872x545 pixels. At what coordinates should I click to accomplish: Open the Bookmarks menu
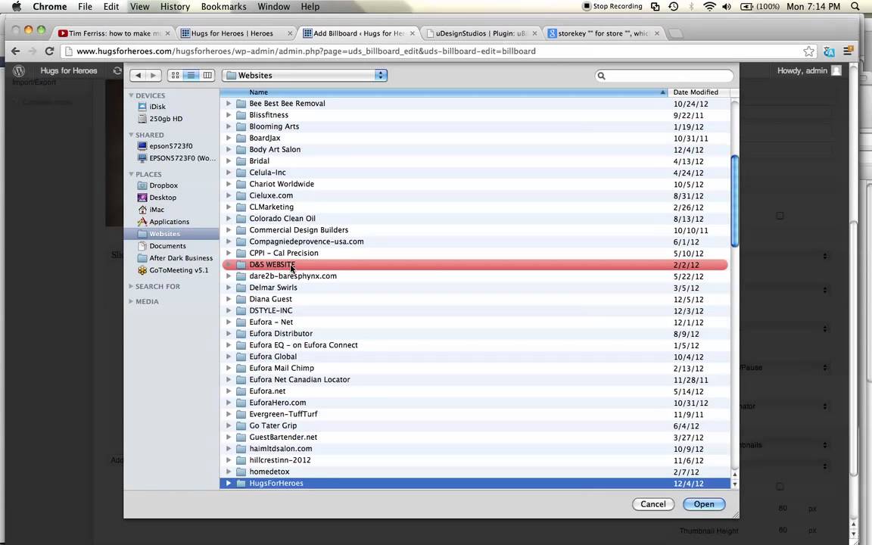pyautogui.click(x=223, y=7)
